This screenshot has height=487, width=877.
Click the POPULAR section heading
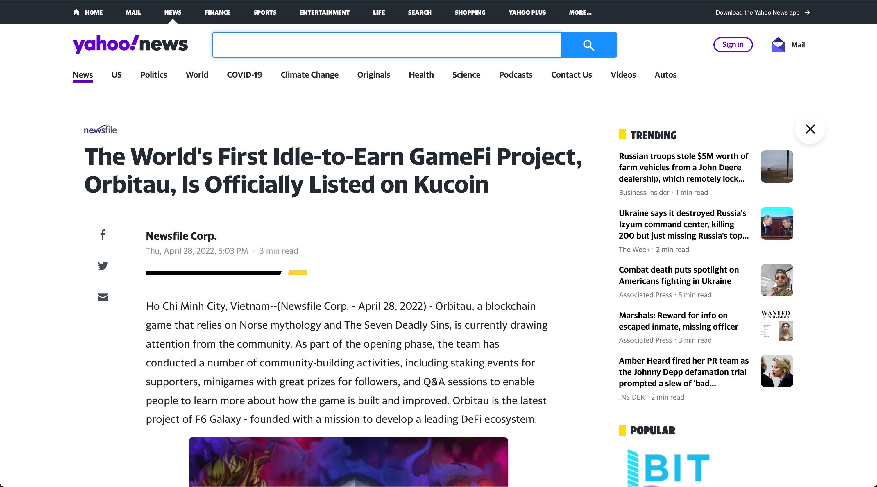pyautogui.click(x=652, y=431)
